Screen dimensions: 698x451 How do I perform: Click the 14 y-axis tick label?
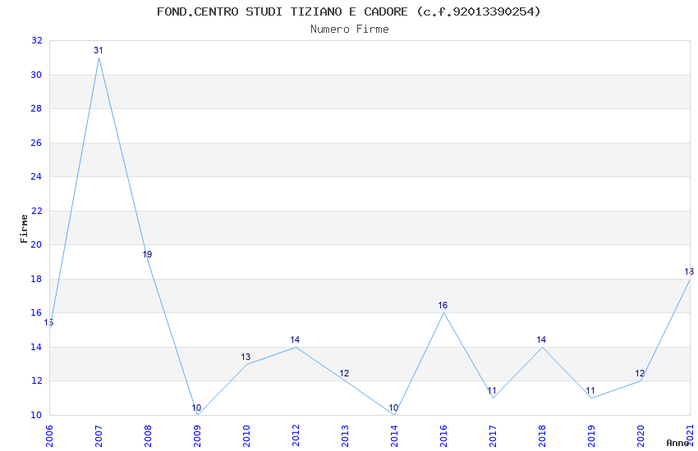pos(36,347)
